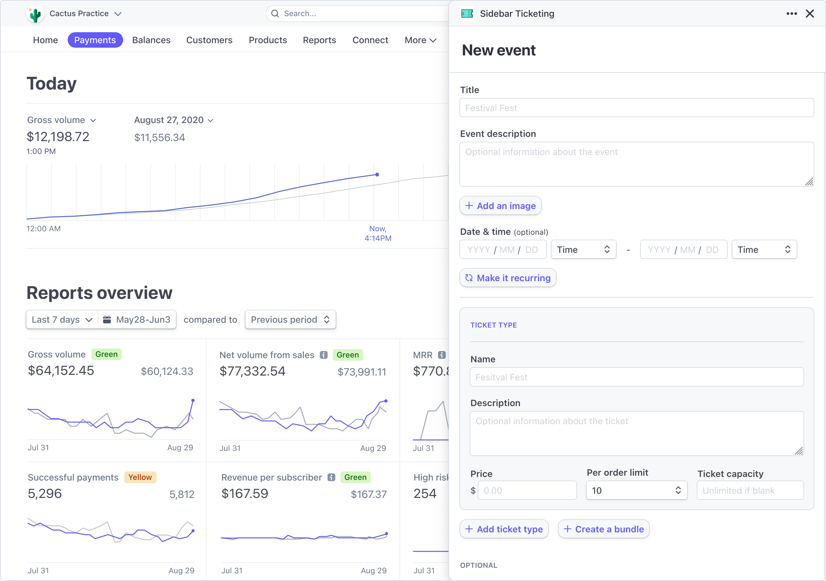Screen dimensions: 826x581
Task: Click the info icon beside MRR
Action: [x=442, y=355]
